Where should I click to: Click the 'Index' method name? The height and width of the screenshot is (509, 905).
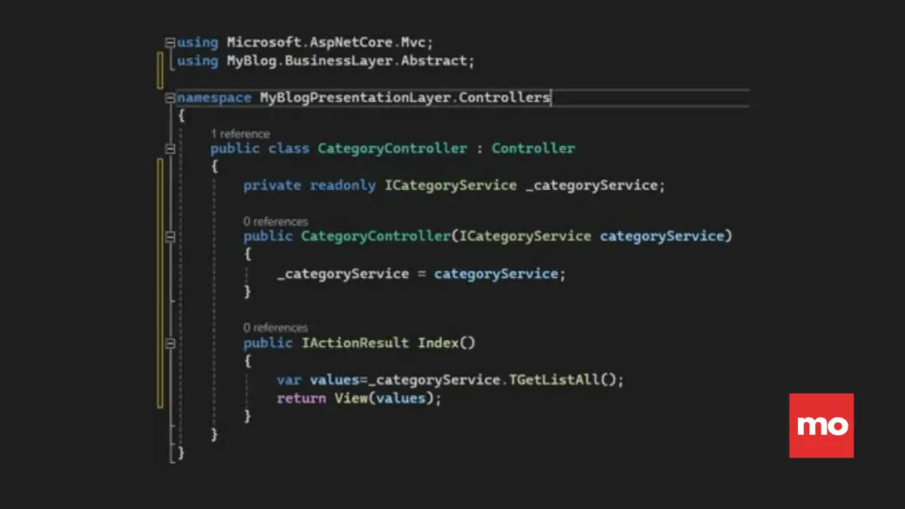point(438,343)
